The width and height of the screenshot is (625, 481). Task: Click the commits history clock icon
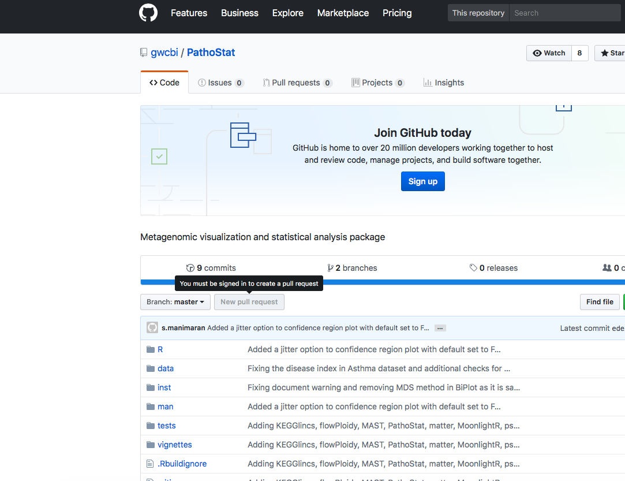190,268
